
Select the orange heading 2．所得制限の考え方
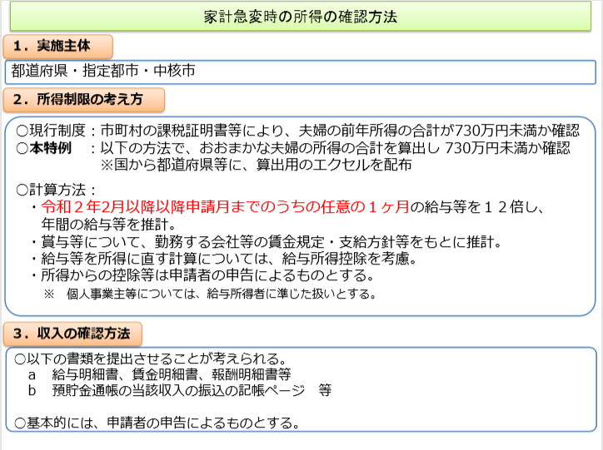85,100
